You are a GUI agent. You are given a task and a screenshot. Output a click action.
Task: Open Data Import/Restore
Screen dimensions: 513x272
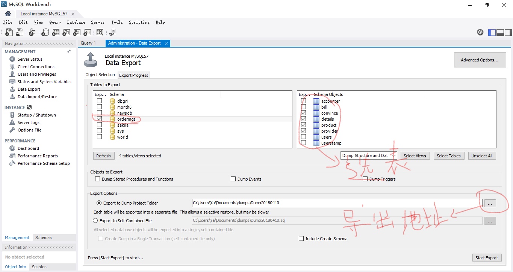pos(37,97)
